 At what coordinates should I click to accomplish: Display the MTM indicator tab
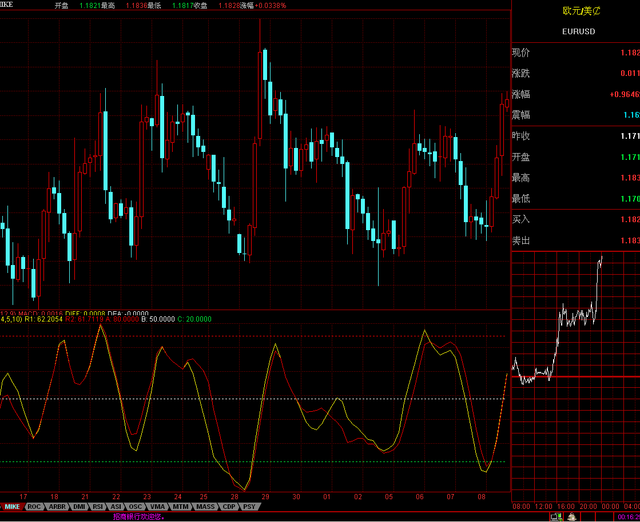181,507
